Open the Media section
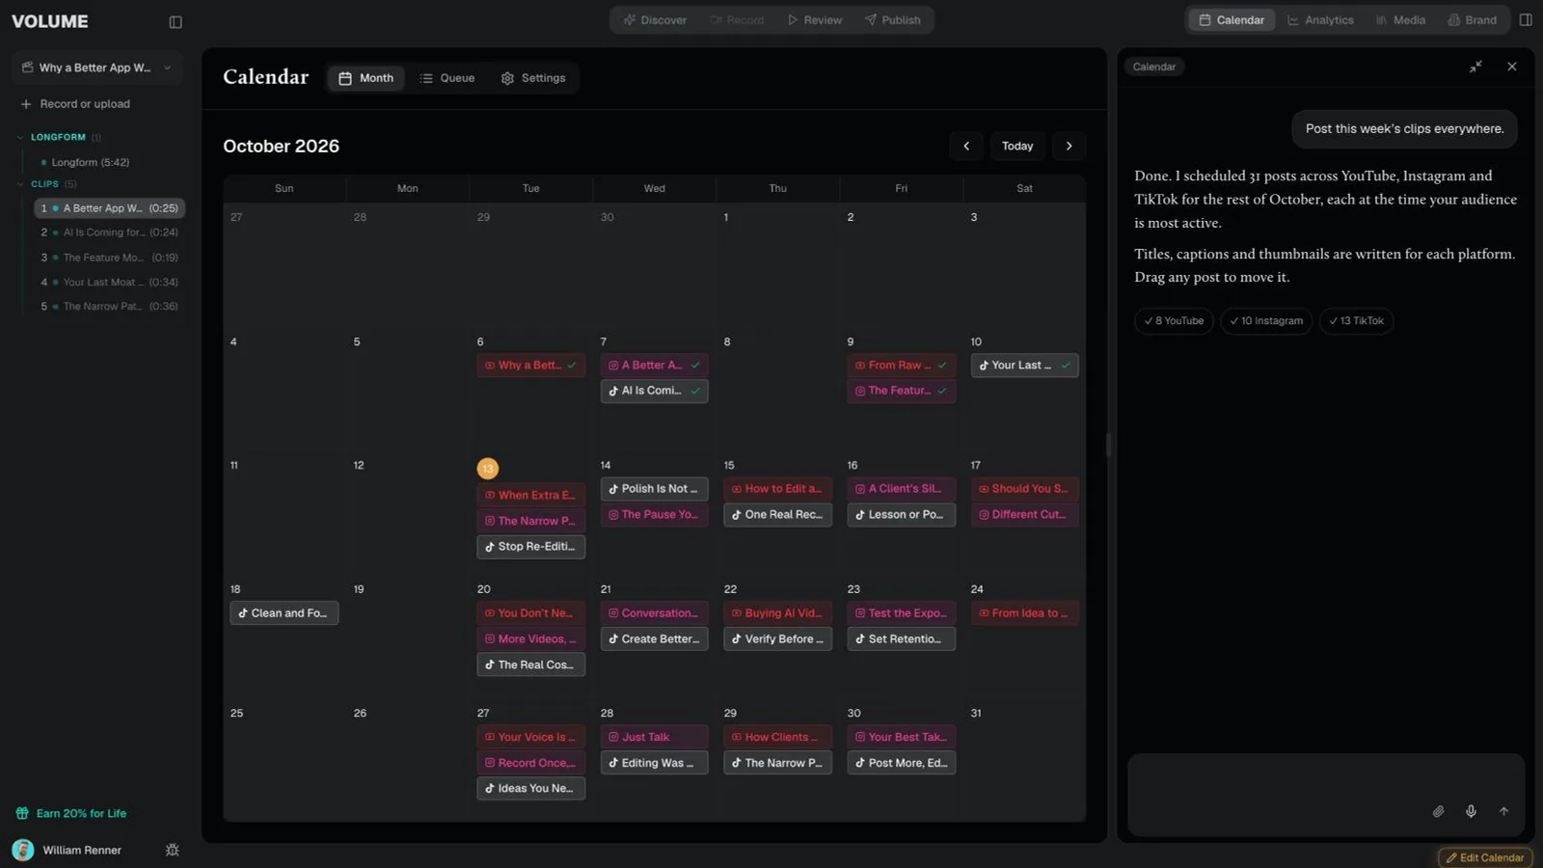1543x868 pixels. click(x=1400, y=20)
